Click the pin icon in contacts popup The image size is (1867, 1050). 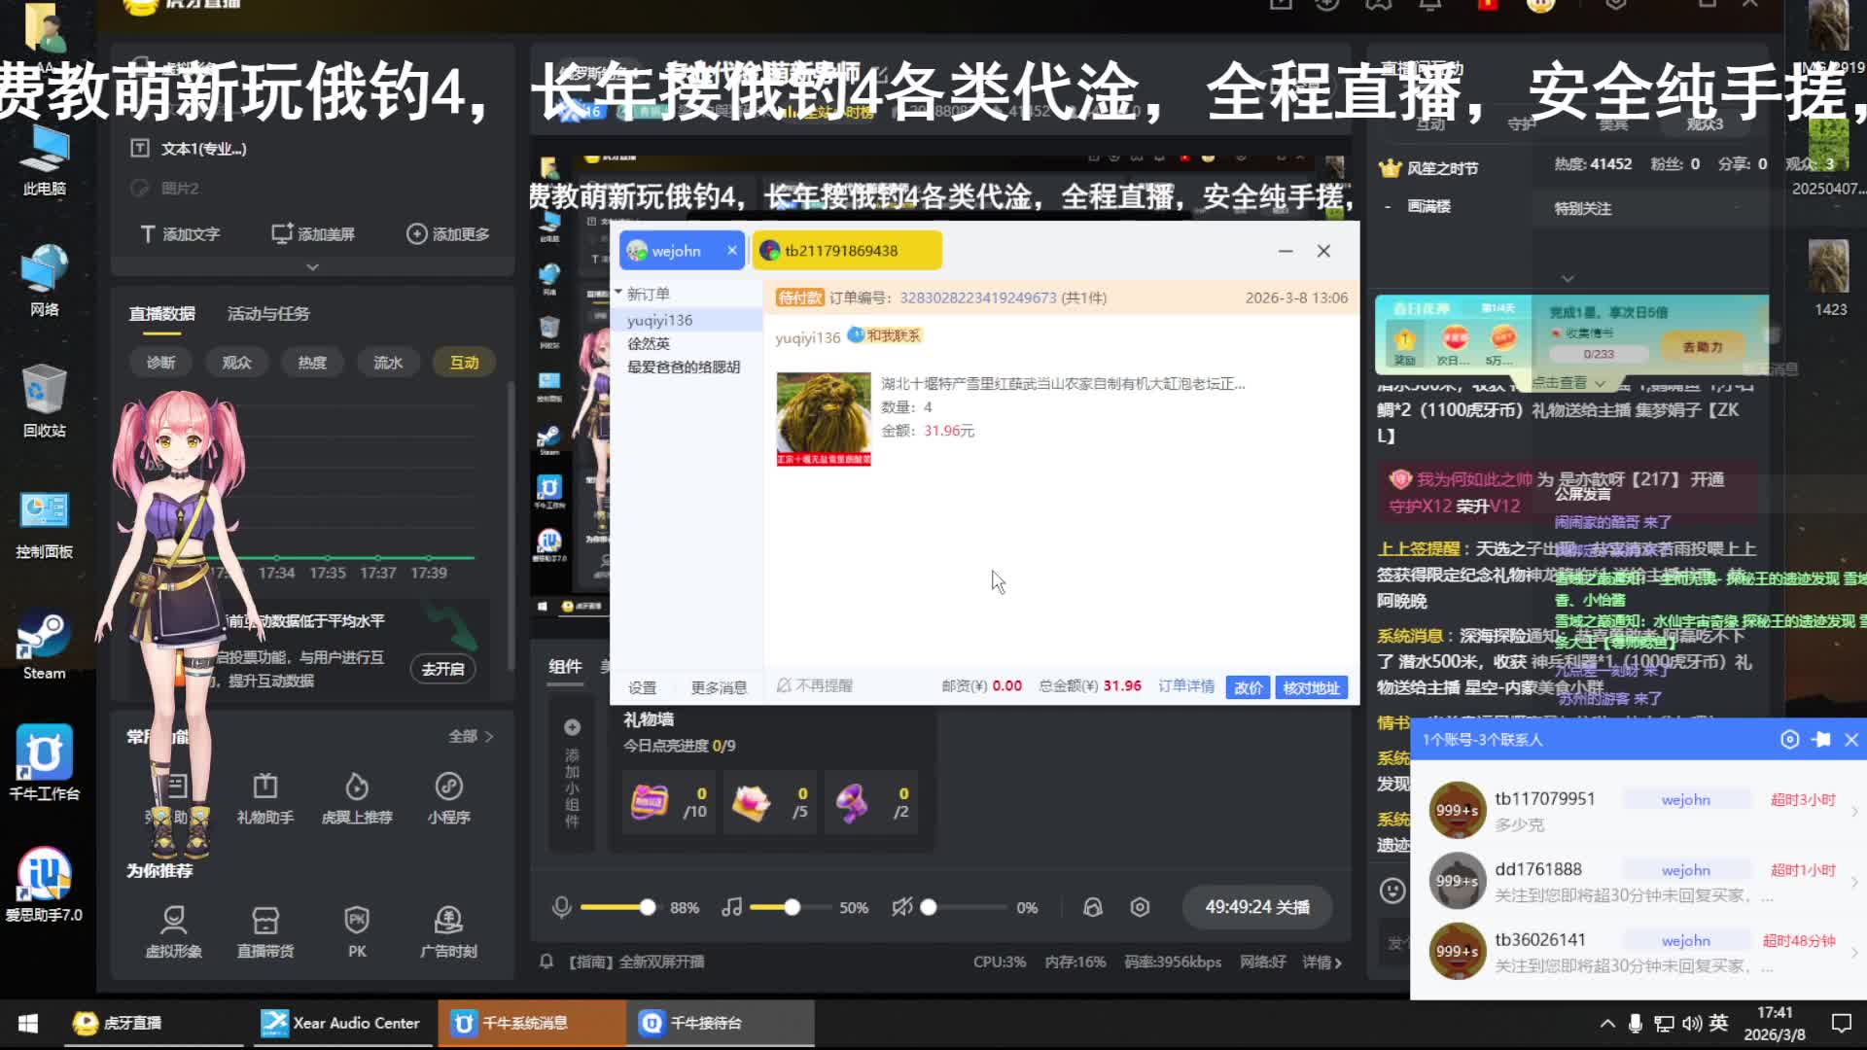pyautogui.click(x=1820, y=740)
